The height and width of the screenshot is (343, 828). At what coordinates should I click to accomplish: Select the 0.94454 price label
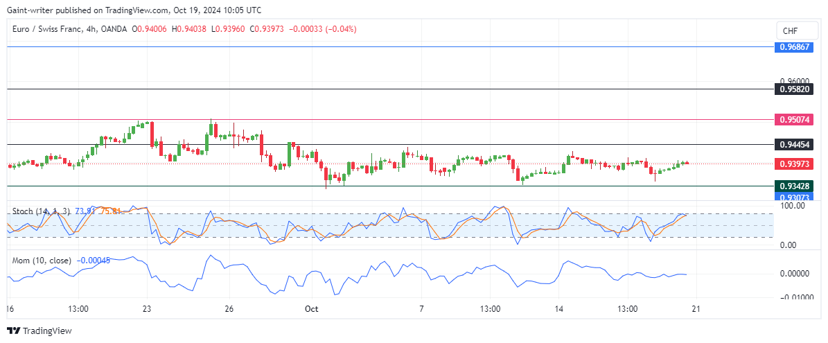point(794,144)
